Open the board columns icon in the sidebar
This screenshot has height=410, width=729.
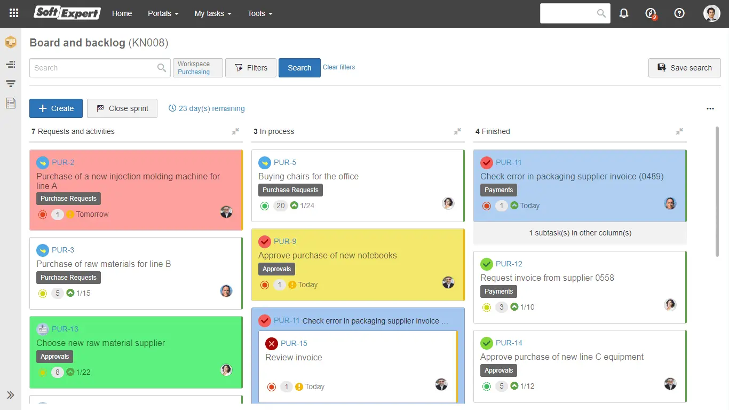tap(11, 64)
